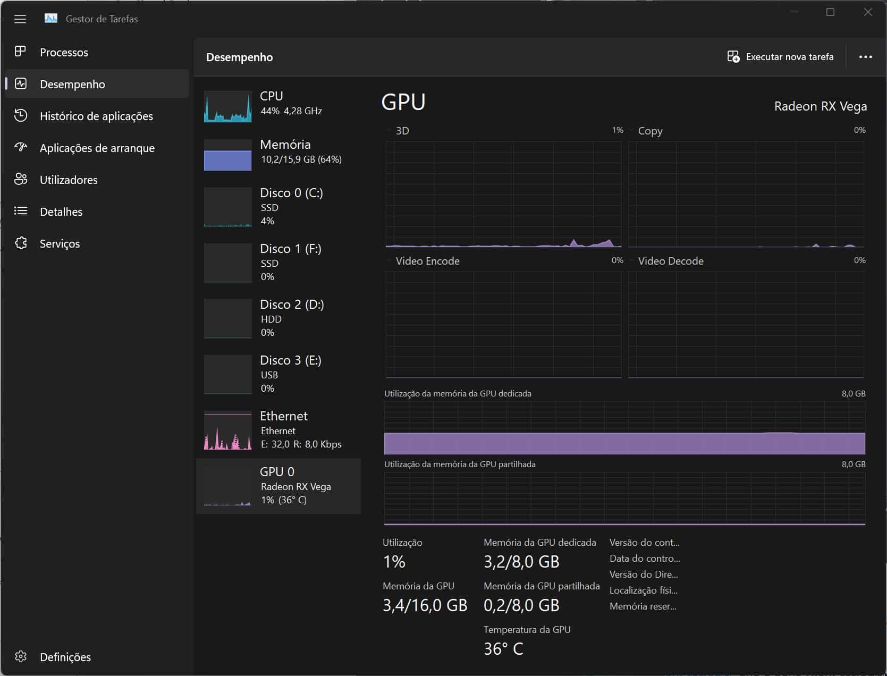The image size is (887, 676).
Task: Click CPU 44% 4,28 GHz text
Action: pyautogui.click(x=291, y=103)
